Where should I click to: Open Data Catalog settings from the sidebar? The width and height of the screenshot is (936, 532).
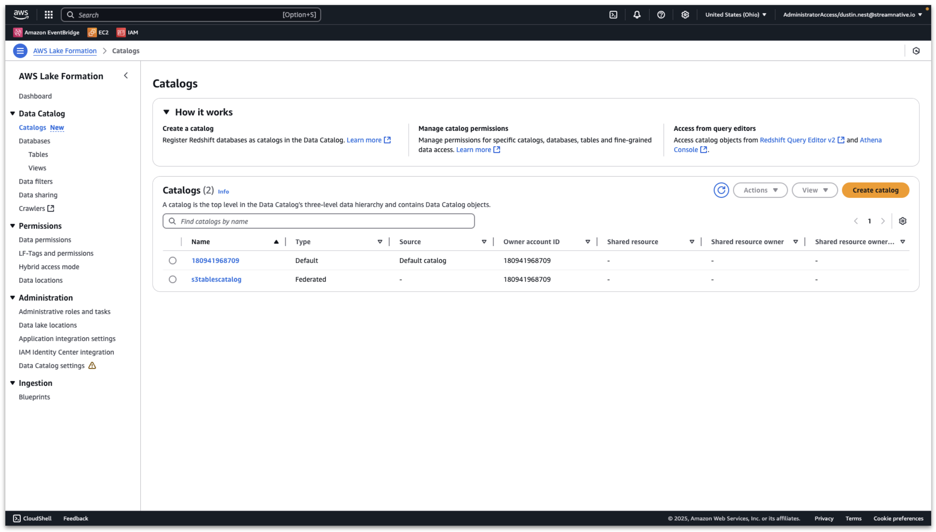[51, 366]
